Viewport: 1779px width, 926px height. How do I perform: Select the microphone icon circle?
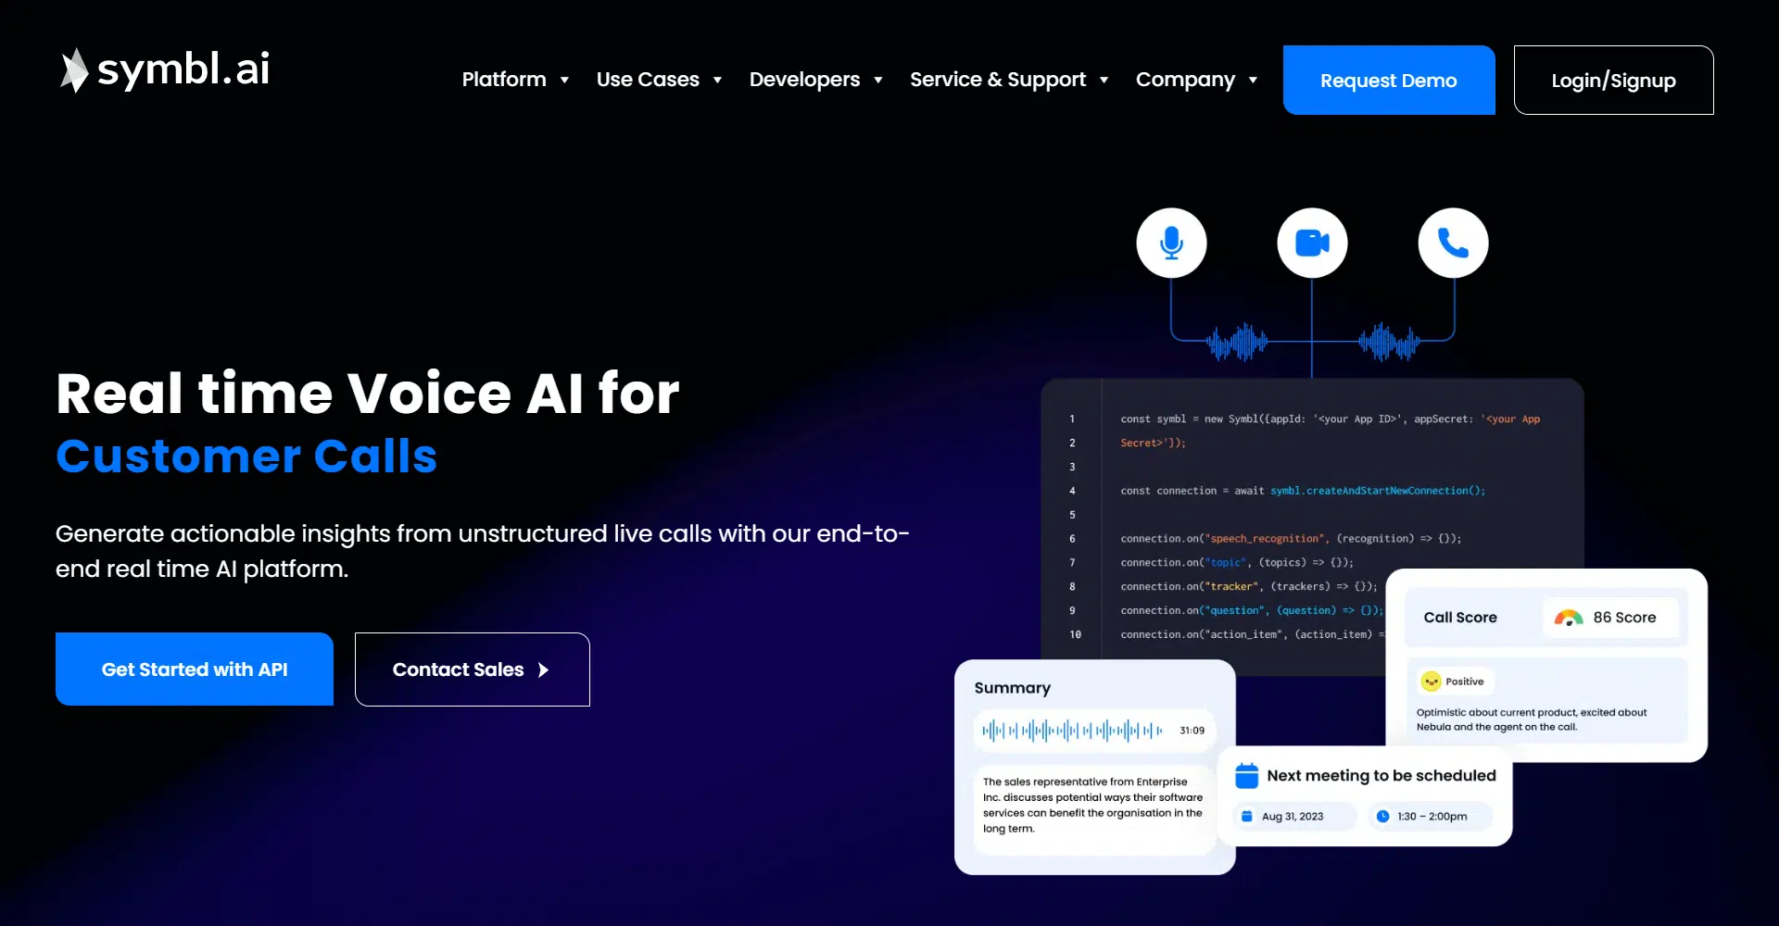click(1171, 243)
